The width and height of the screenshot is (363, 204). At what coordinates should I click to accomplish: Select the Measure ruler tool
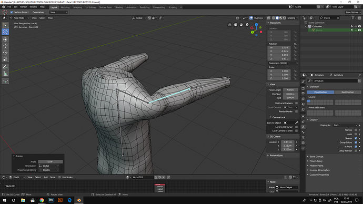coord(5,74)
